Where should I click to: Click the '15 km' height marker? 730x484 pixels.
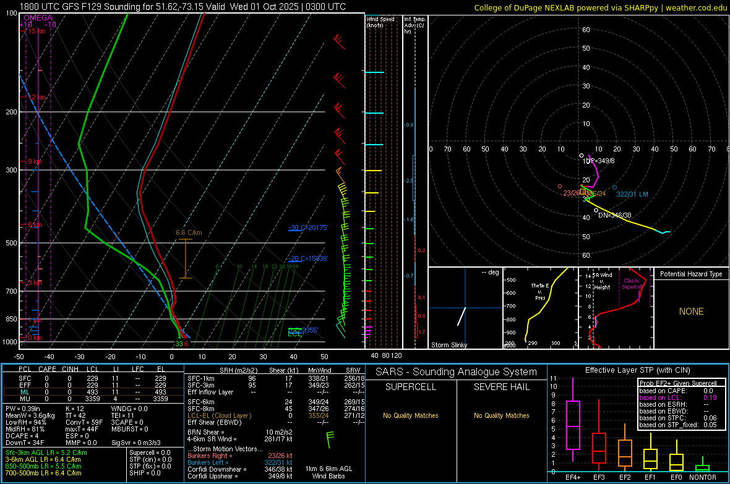36,31
